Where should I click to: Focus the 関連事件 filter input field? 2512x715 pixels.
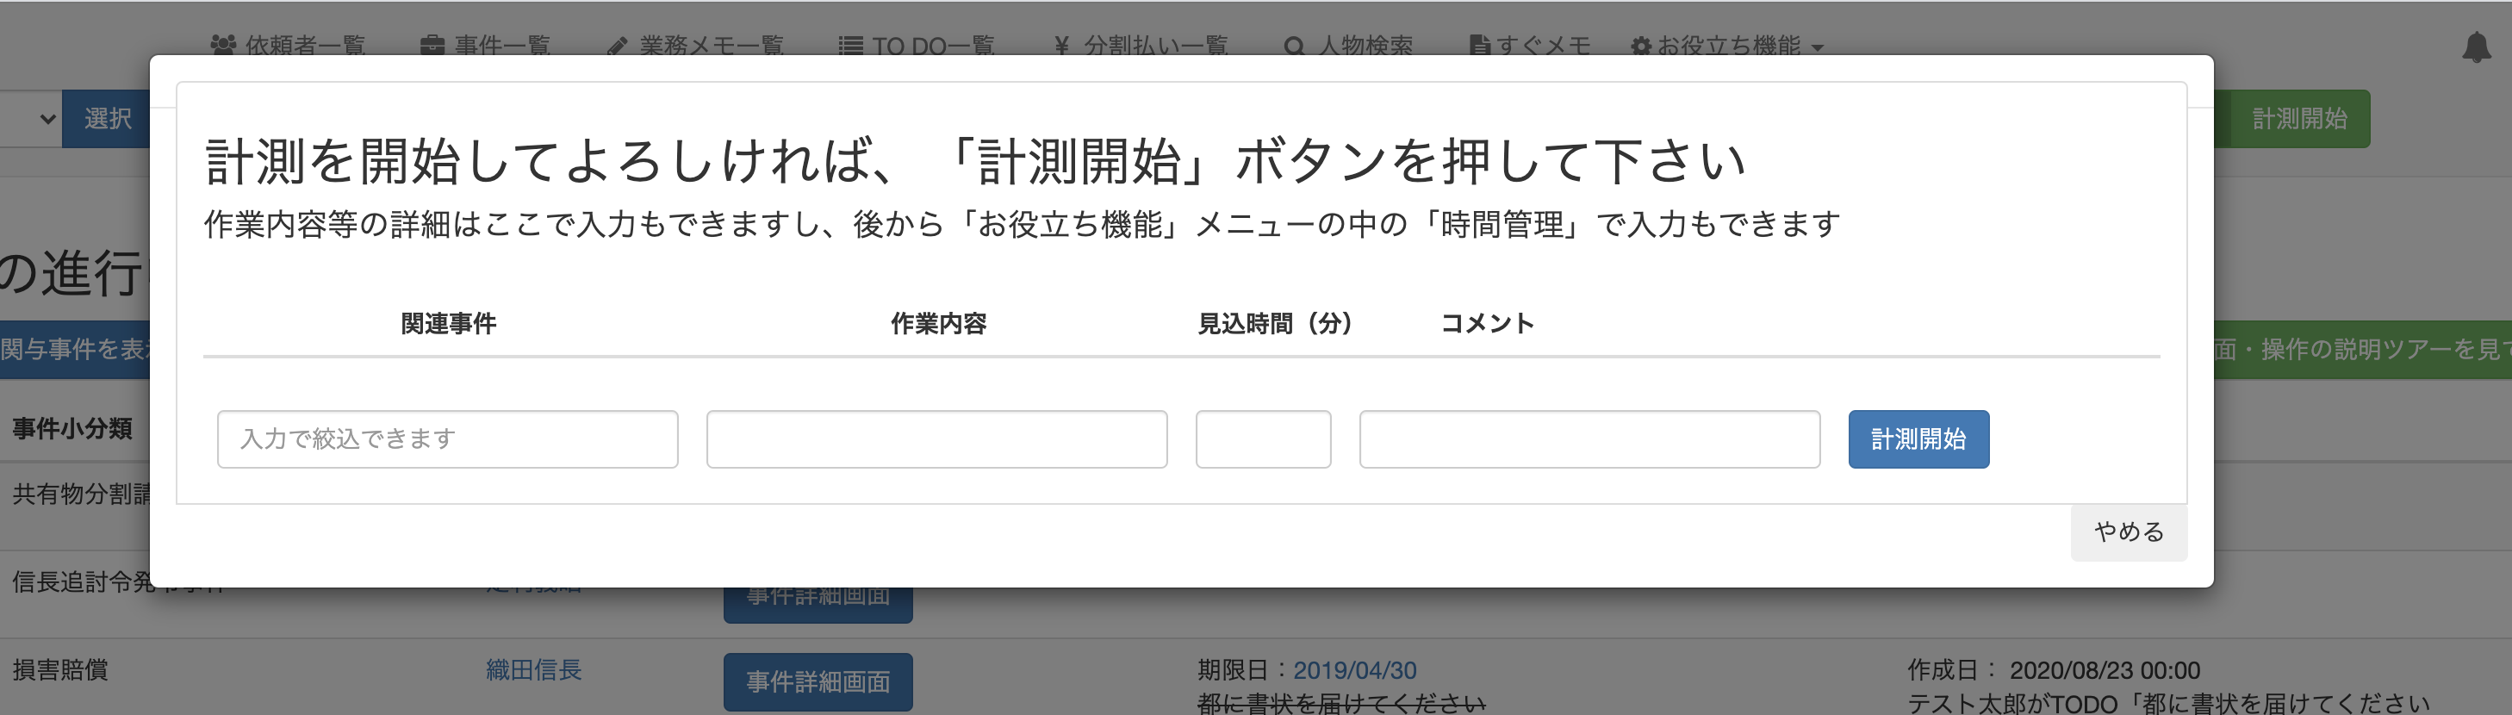448,439
